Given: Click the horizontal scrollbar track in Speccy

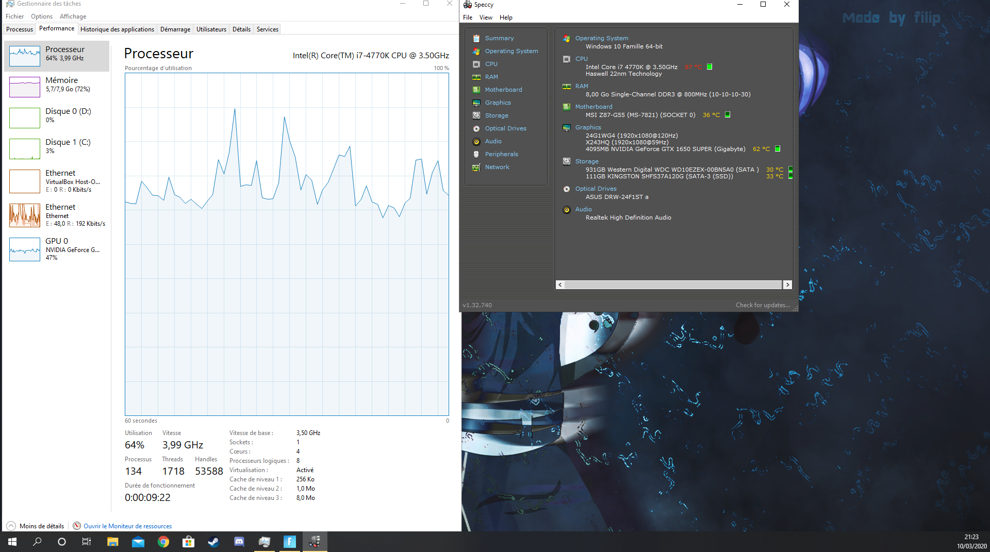Looking at the screenshot, I should coord(673,285).
